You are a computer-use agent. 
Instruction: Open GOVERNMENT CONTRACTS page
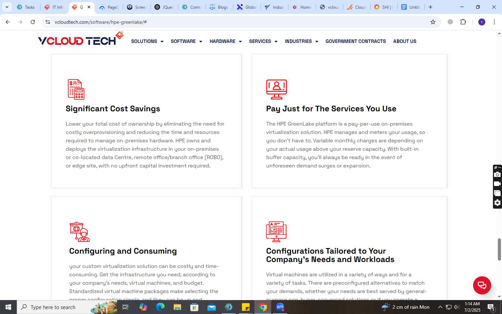pos(356,41)
